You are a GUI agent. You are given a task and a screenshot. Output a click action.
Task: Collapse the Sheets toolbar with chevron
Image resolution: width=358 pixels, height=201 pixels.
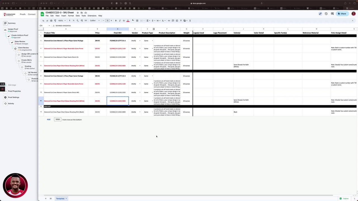352,20
